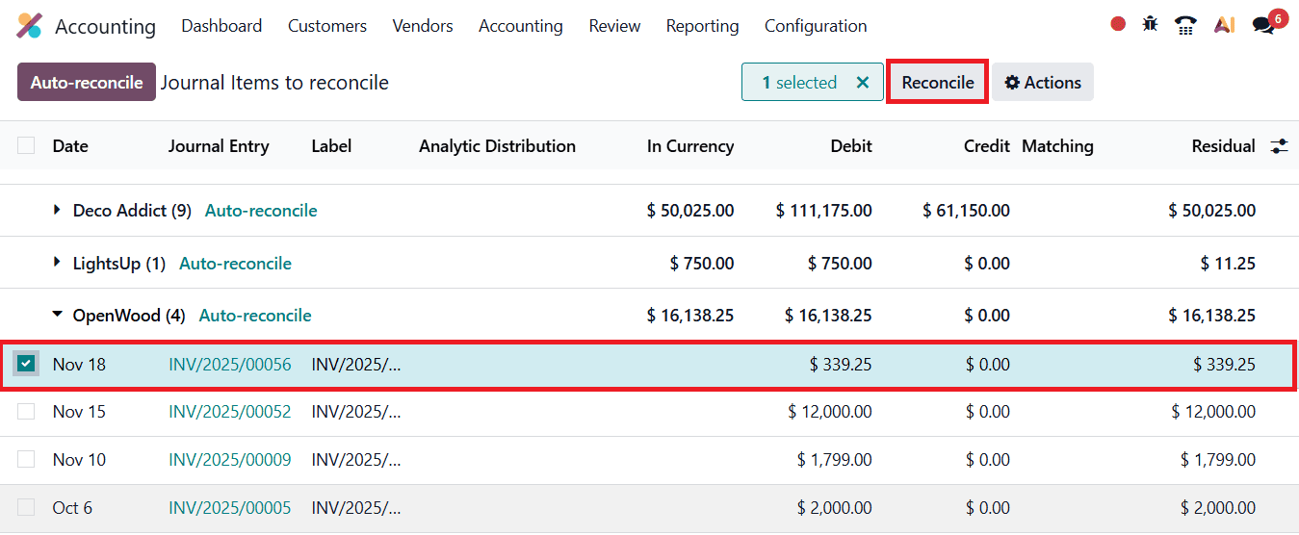
Task: Click Auto-reconcile link for LightsUp
Action: [236, 264]
